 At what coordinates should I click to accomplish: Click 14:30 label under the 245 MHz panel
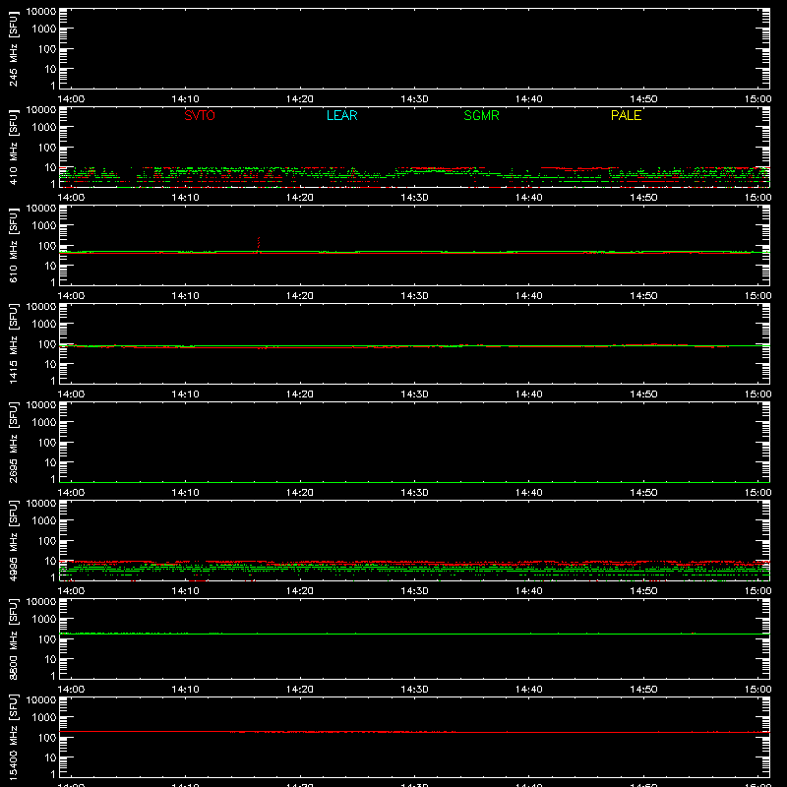click(x=414, y=99)
